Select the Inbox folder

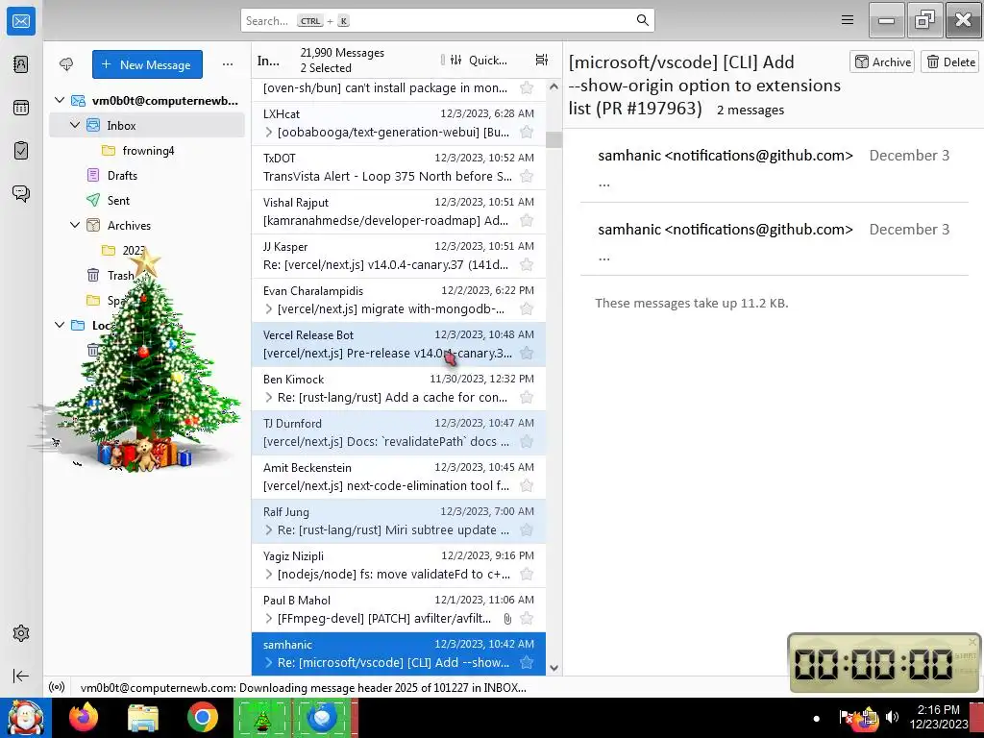tap(147, 126)
